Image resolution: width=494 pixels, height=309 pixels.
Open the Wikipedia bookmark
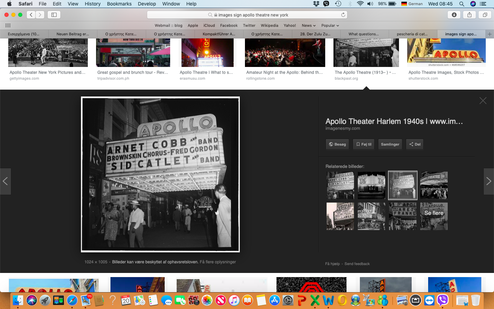(269, 25)
